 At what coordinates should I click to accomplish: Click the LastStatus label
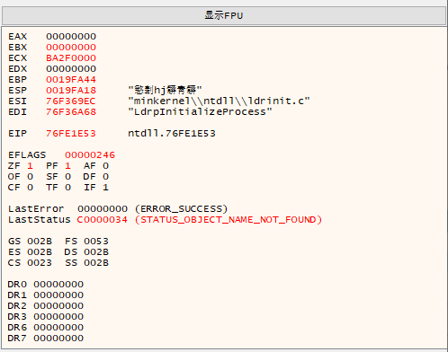click(40, 220)
